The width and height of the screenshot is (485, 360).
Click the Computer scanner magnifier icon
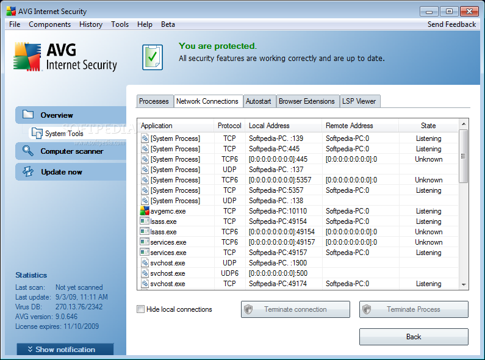click(x=28, y=151)
